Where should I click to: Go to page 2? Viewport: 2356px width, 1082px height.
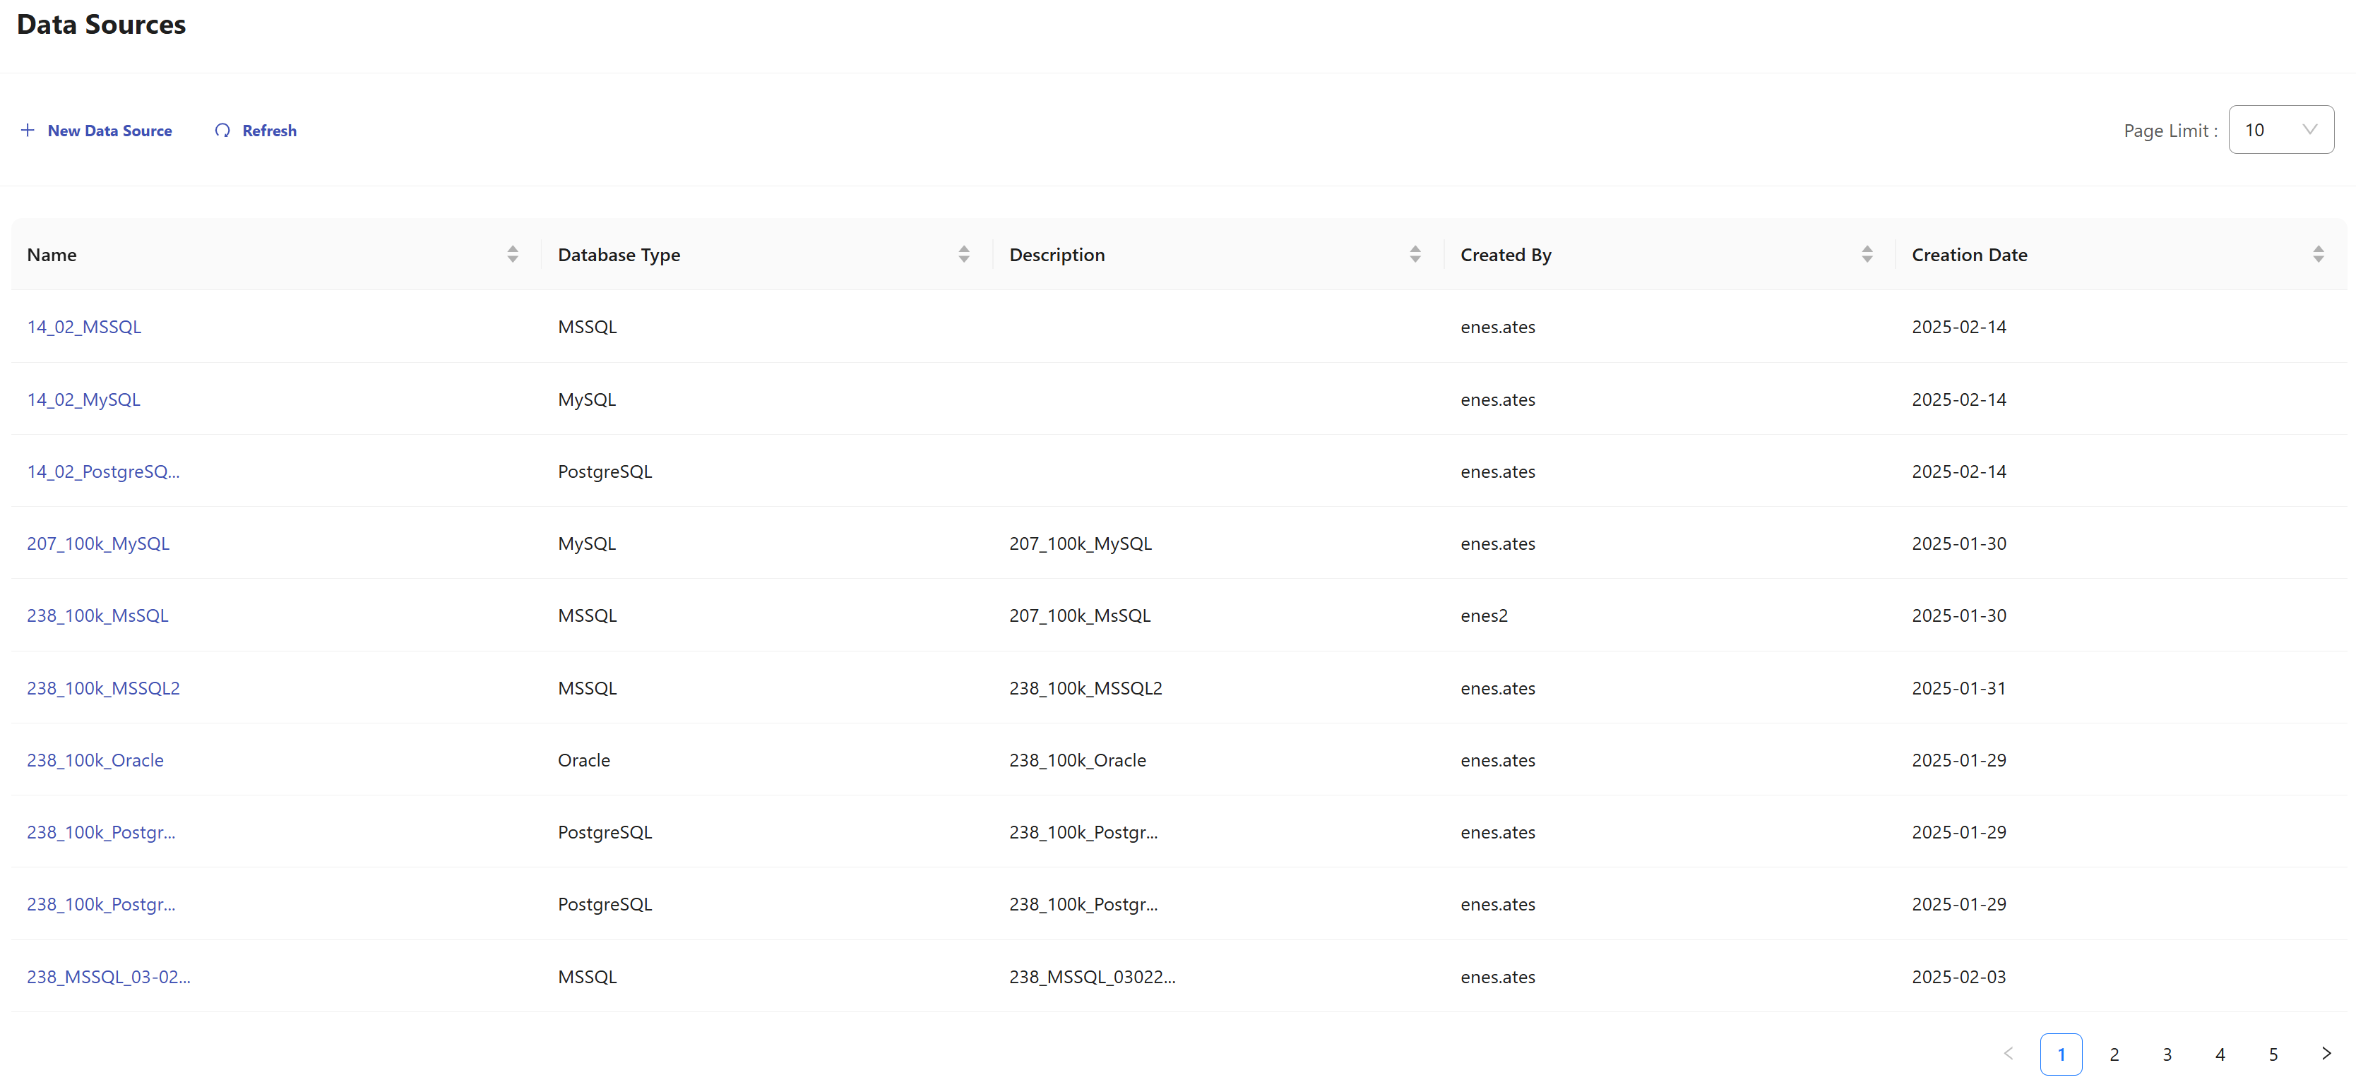pos(2114,1054)
